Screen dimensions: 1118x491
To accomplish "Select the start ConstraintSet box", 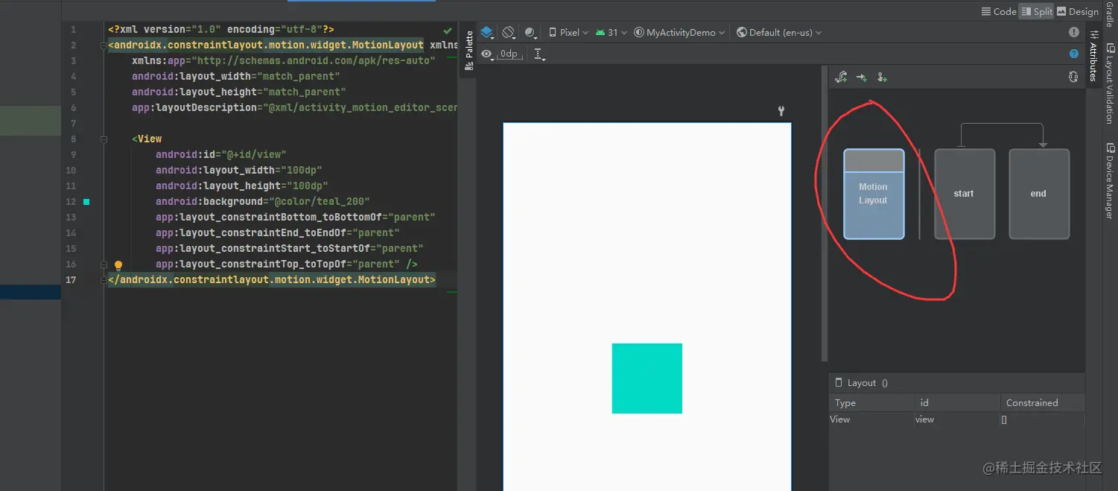I will click(x=965, y=194).
